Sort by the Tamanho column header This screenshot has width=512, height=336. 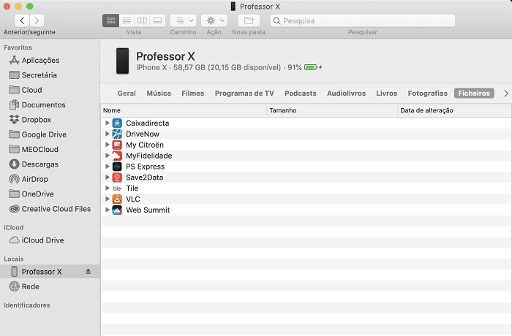point(332,110)
